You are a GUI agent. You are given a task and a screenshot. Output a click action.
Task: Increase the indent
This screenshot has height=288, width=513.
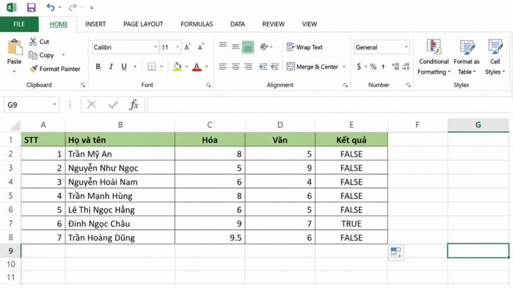pyautogui.click(x=275, y=67)
